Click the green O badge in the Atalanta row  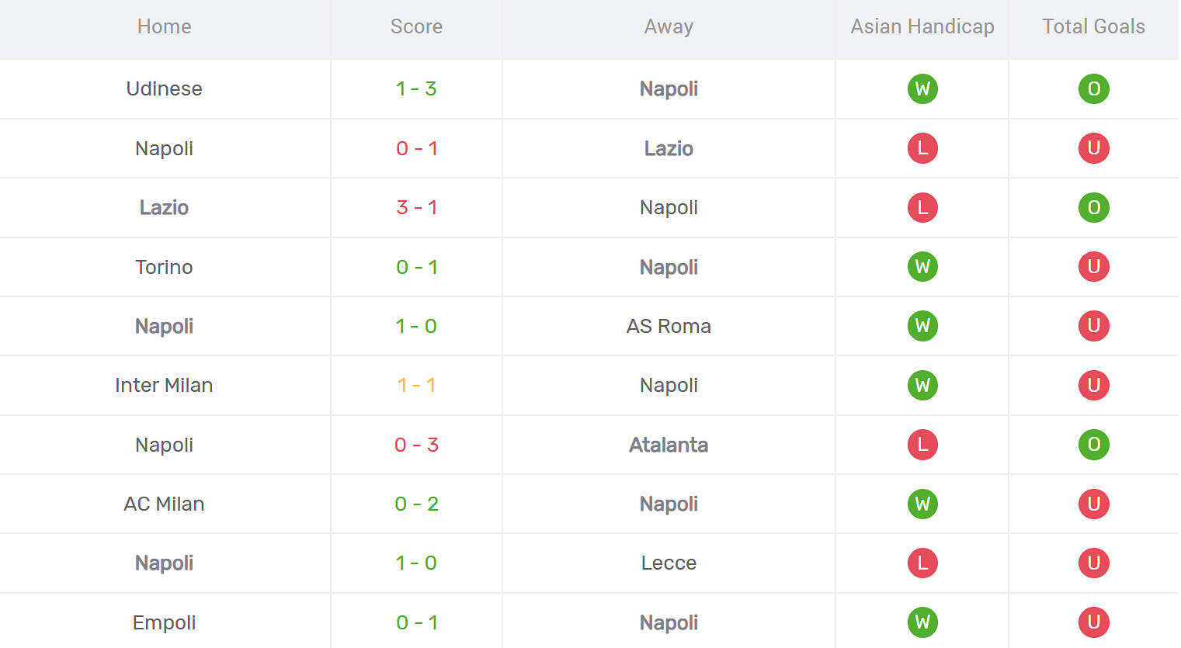tap(1093, 445)
